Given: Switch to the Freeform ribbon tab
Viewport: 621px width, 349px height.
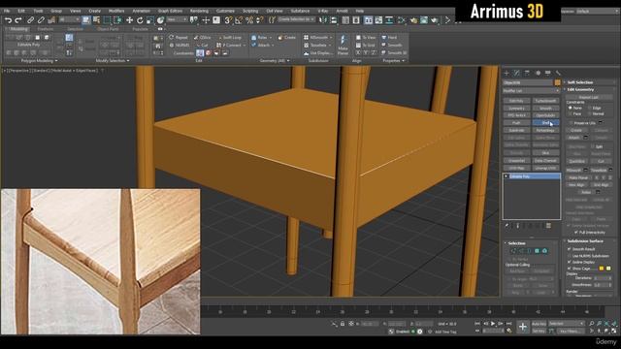Looking at the screenshot, I should [x=46, y=29].
